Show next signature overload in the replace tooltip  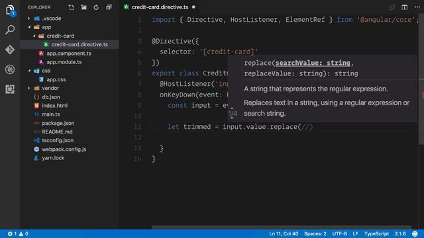pyautogui.click(x=232, y=118)
